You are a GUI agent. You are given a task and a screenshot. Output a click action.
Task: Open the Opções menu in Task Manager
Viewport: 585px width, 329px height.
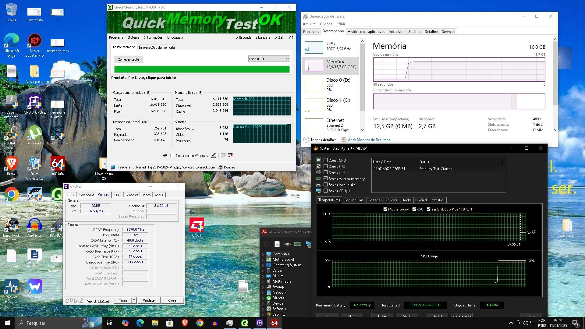point(326,24)
